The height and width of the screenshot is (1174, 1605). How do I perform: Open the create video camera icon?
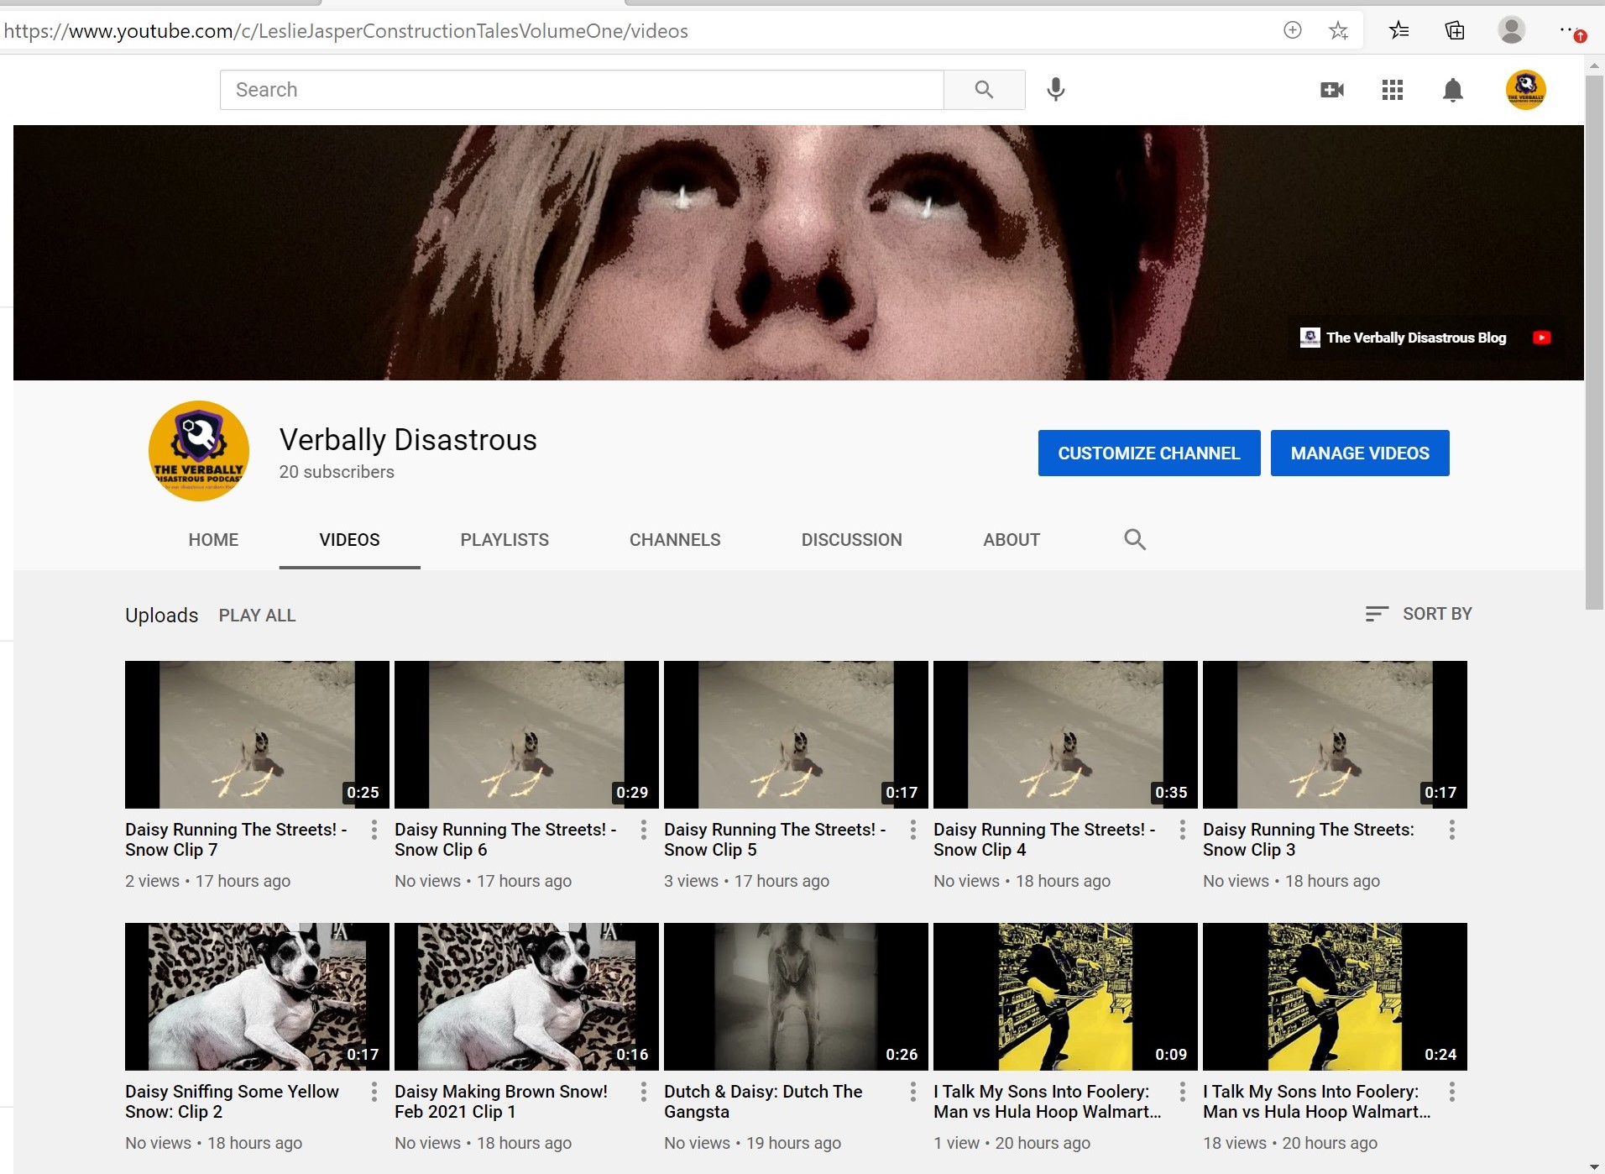click(1331, 90)
